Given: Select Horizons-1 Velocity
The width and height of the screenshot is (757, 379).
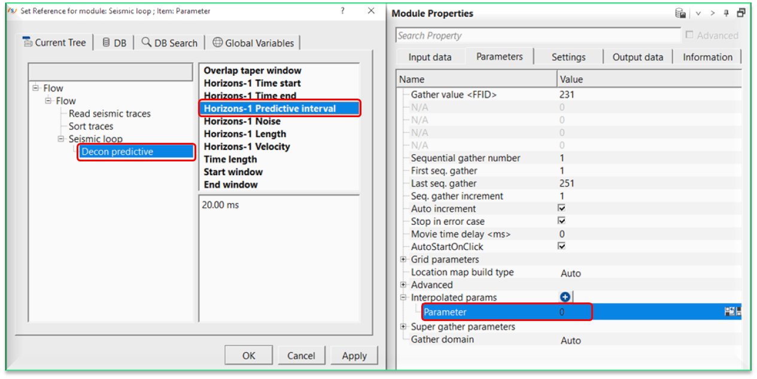Looking at the screenshot, I should coord(247,146).
